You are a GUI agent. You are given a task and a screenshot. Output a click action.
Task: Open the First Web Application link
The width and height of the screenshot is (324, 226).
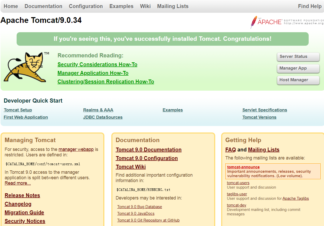(x=26, y=117)
